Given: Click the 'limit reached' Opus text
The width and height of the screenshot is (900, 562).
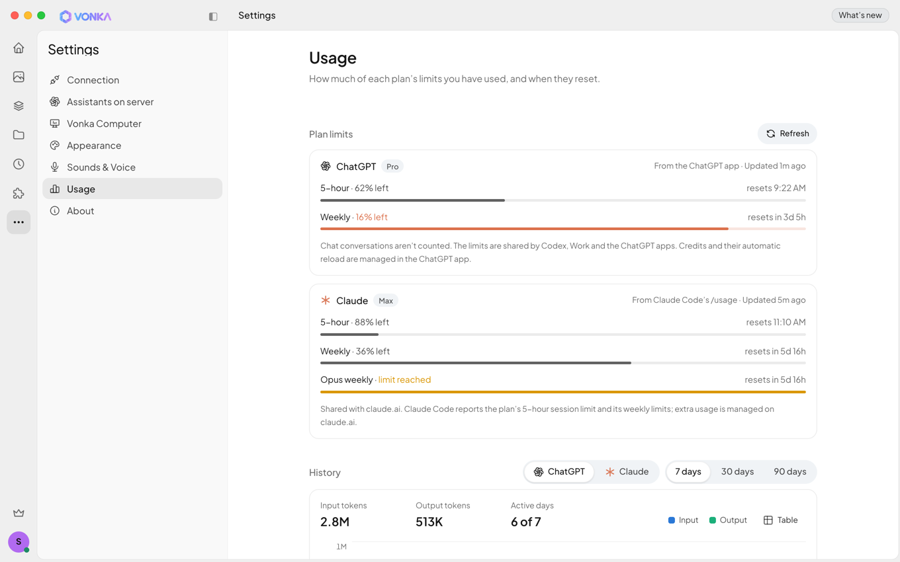Looking at the screenshot, I should pyautogui.click(x=404, y=380).
